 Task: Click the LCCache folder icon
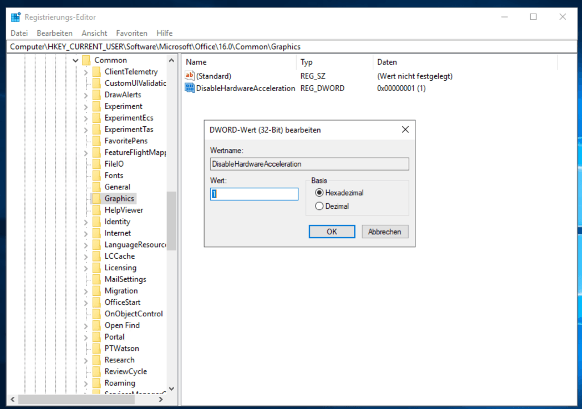(97, 255)
